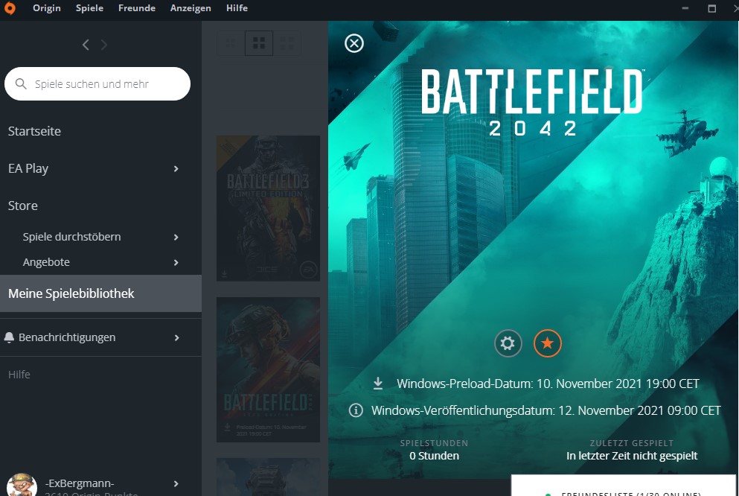Screen dimensions: 739x496
Task: Click download icon on Battlefield 2042 cover
Action: point(227,427)
